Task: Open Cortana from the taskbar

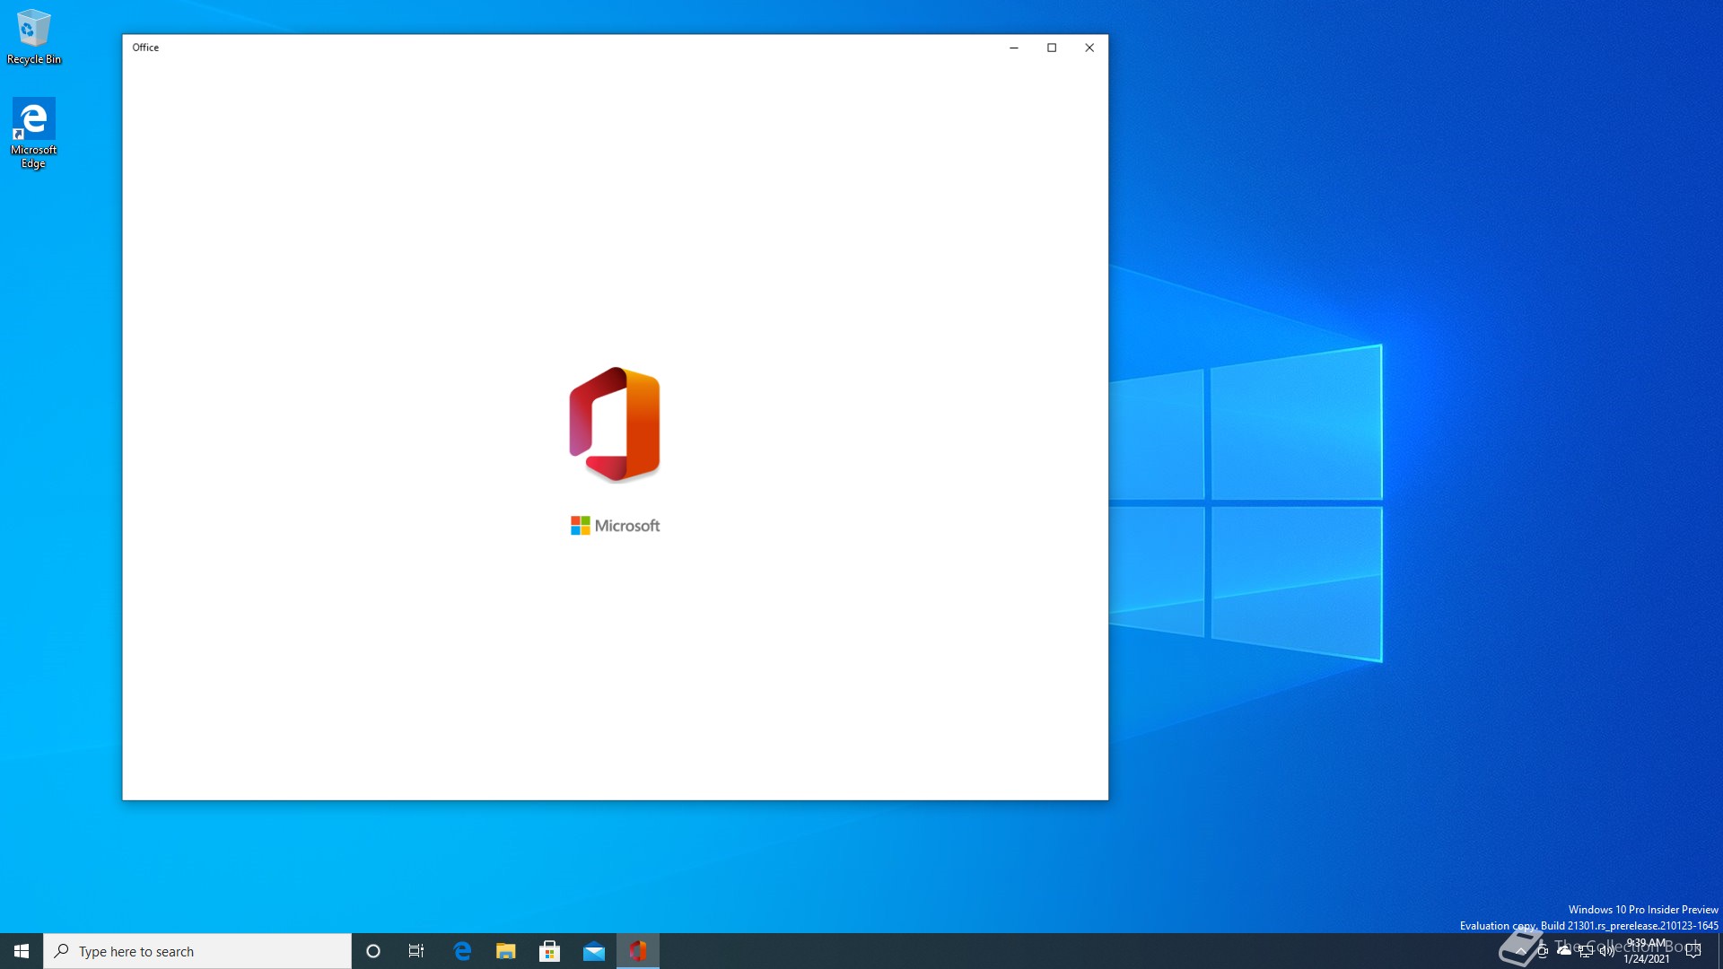Action: point(373,951)
